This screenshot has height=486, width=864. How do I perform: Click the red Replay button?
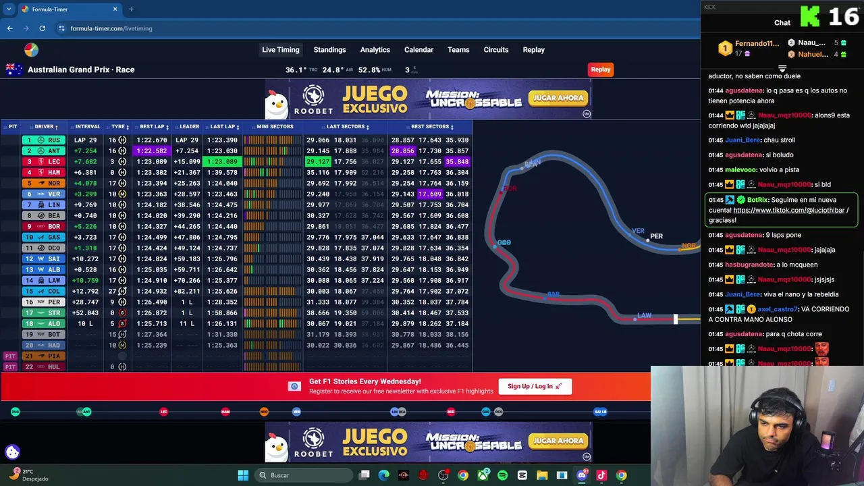(600, 69)
